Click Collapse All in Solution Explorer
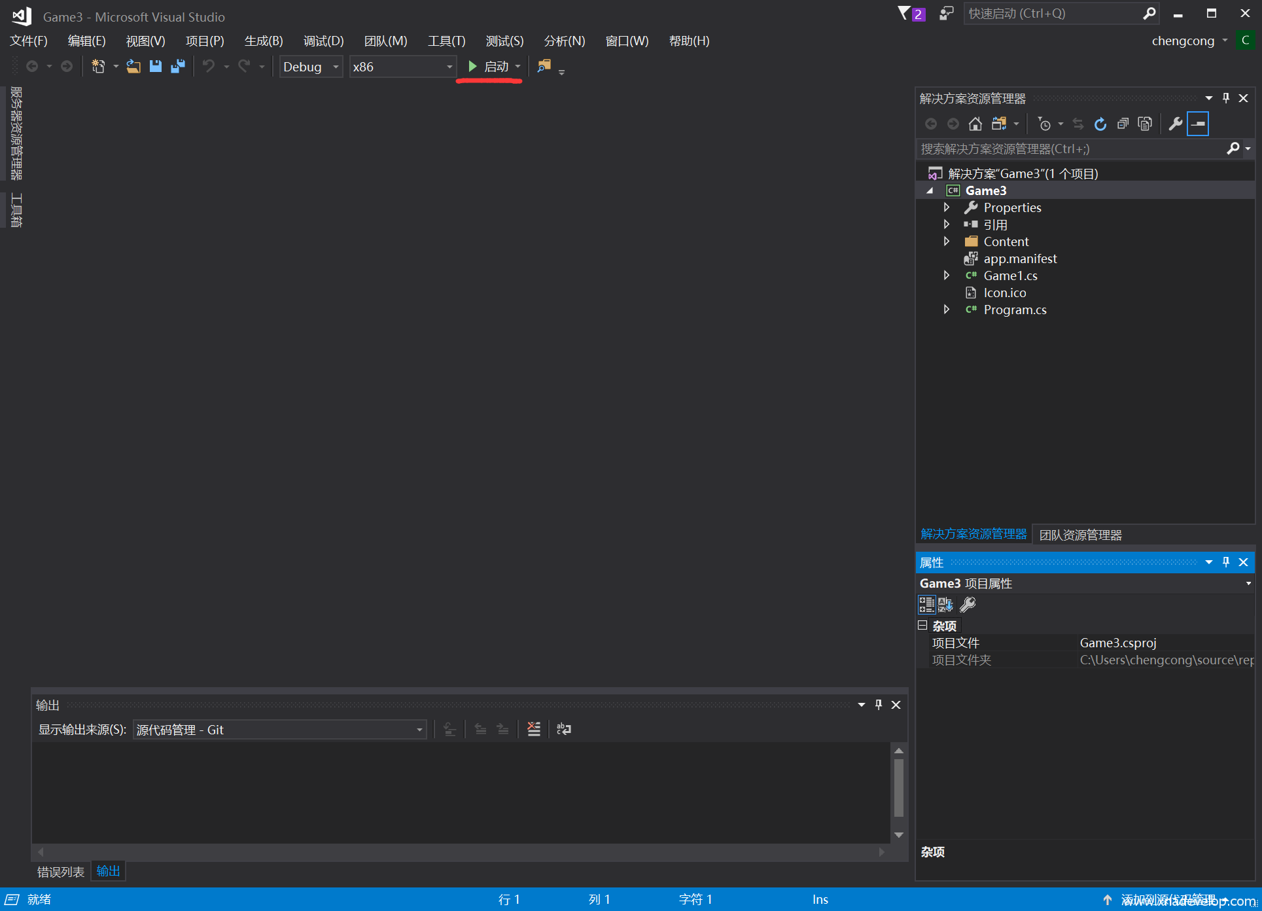1262x911 pixels. pos(1123,124)
